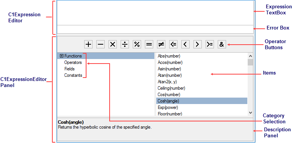Insert the greater-than operator
297x143 pixels.
pyautogui.click(x=197, y=44)
